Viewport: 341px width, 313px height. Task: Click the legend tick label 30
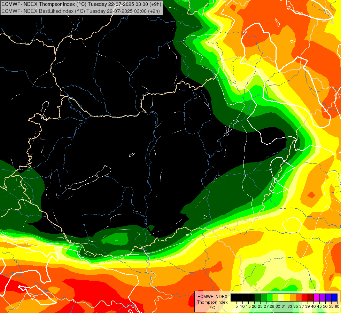pyautogui.click(x=278, y=306)
